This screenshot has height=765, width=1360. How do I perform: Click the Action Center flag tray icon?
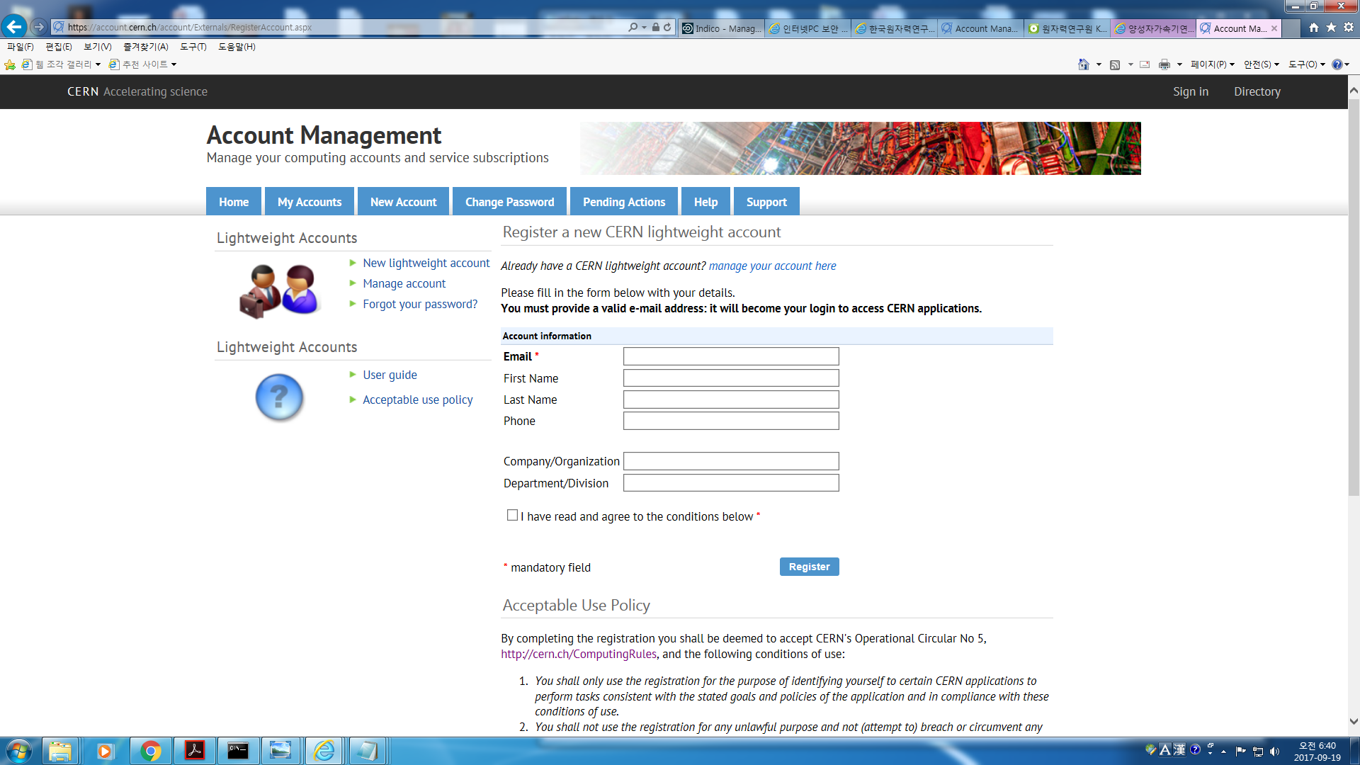tap(1240, 752)
